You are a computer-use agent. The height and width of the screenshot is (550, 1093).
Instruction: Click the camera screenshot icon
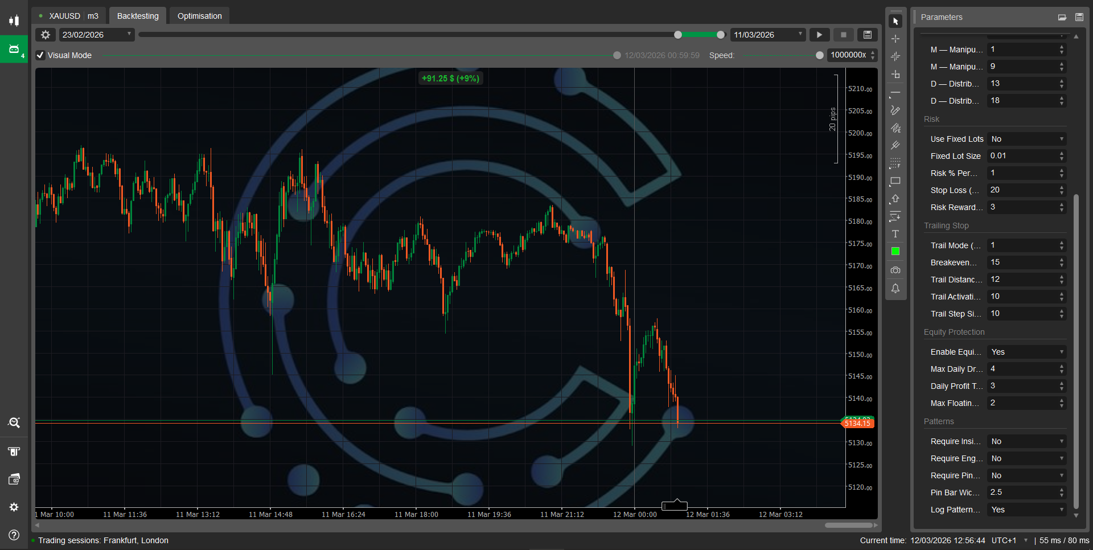(x=895, y=270)
